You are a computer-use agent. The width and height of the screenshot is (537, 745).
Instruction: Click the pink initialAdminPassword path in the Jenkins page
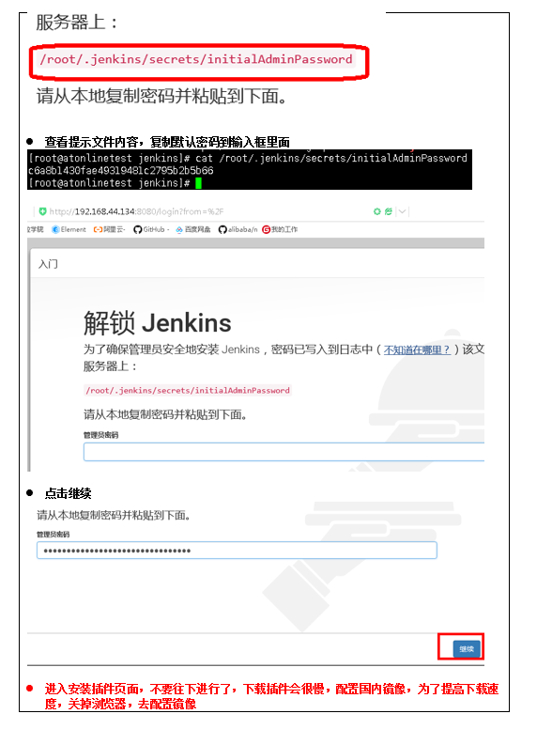(188, 390)
